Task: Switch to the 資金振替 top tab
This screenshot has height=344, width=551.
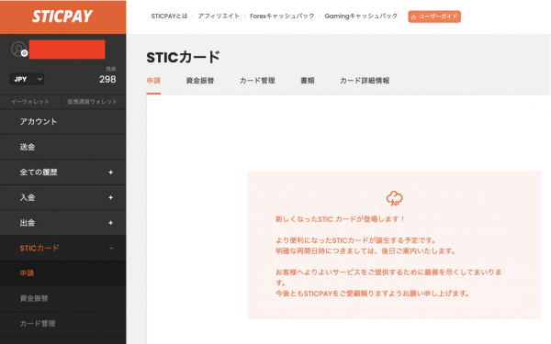Action: coord(200,81)
